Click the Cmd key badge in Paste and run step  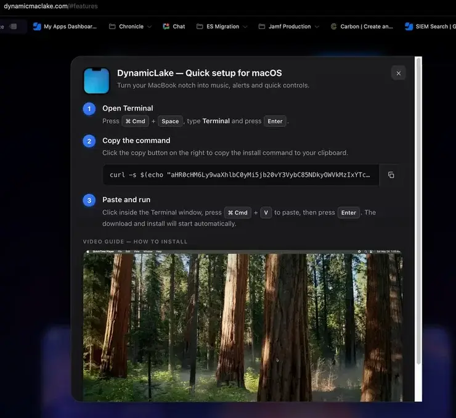click(238, 213)
